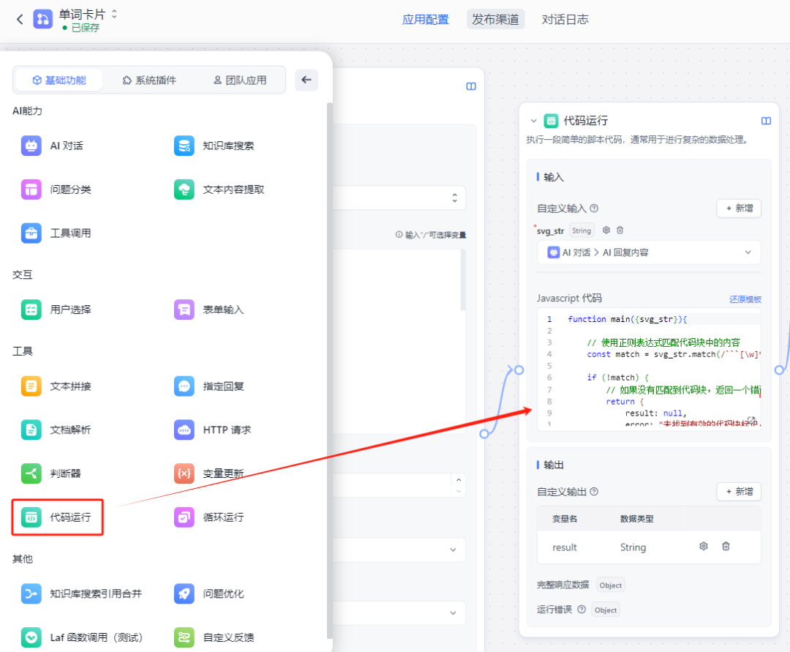This screenshot has width=790, height=652.
Task: Open settings gear for result output
Action: pyautogui.click(x=704, y=546)
